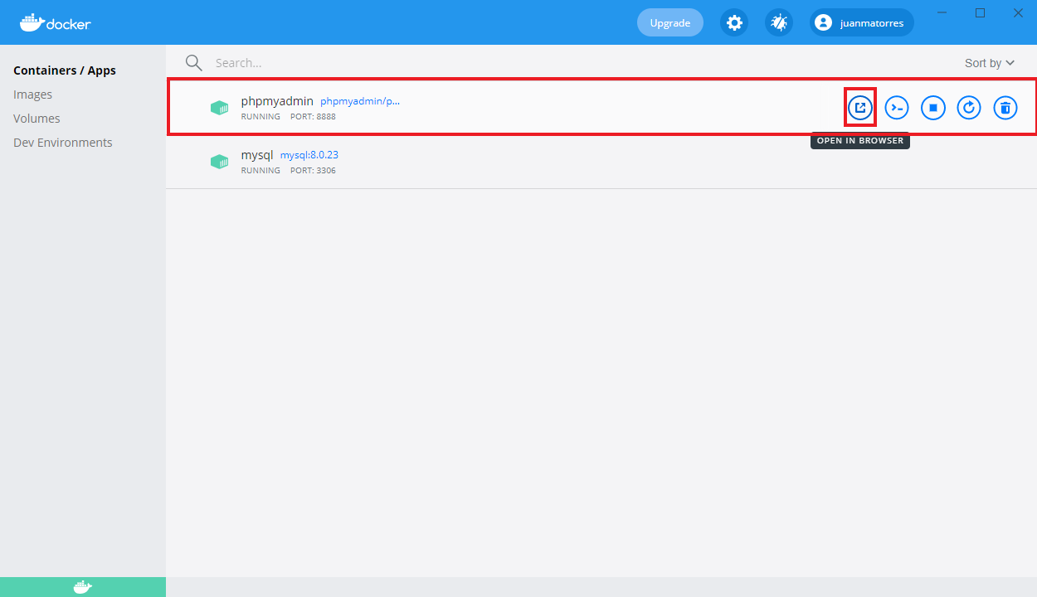Open Docker settings gear icon
Viewport: 1037px width, 597px height.
734,23
